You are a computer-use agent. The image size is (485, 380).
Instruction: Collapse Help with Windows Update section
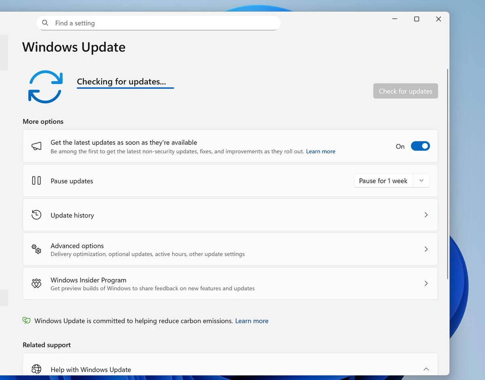426,369
